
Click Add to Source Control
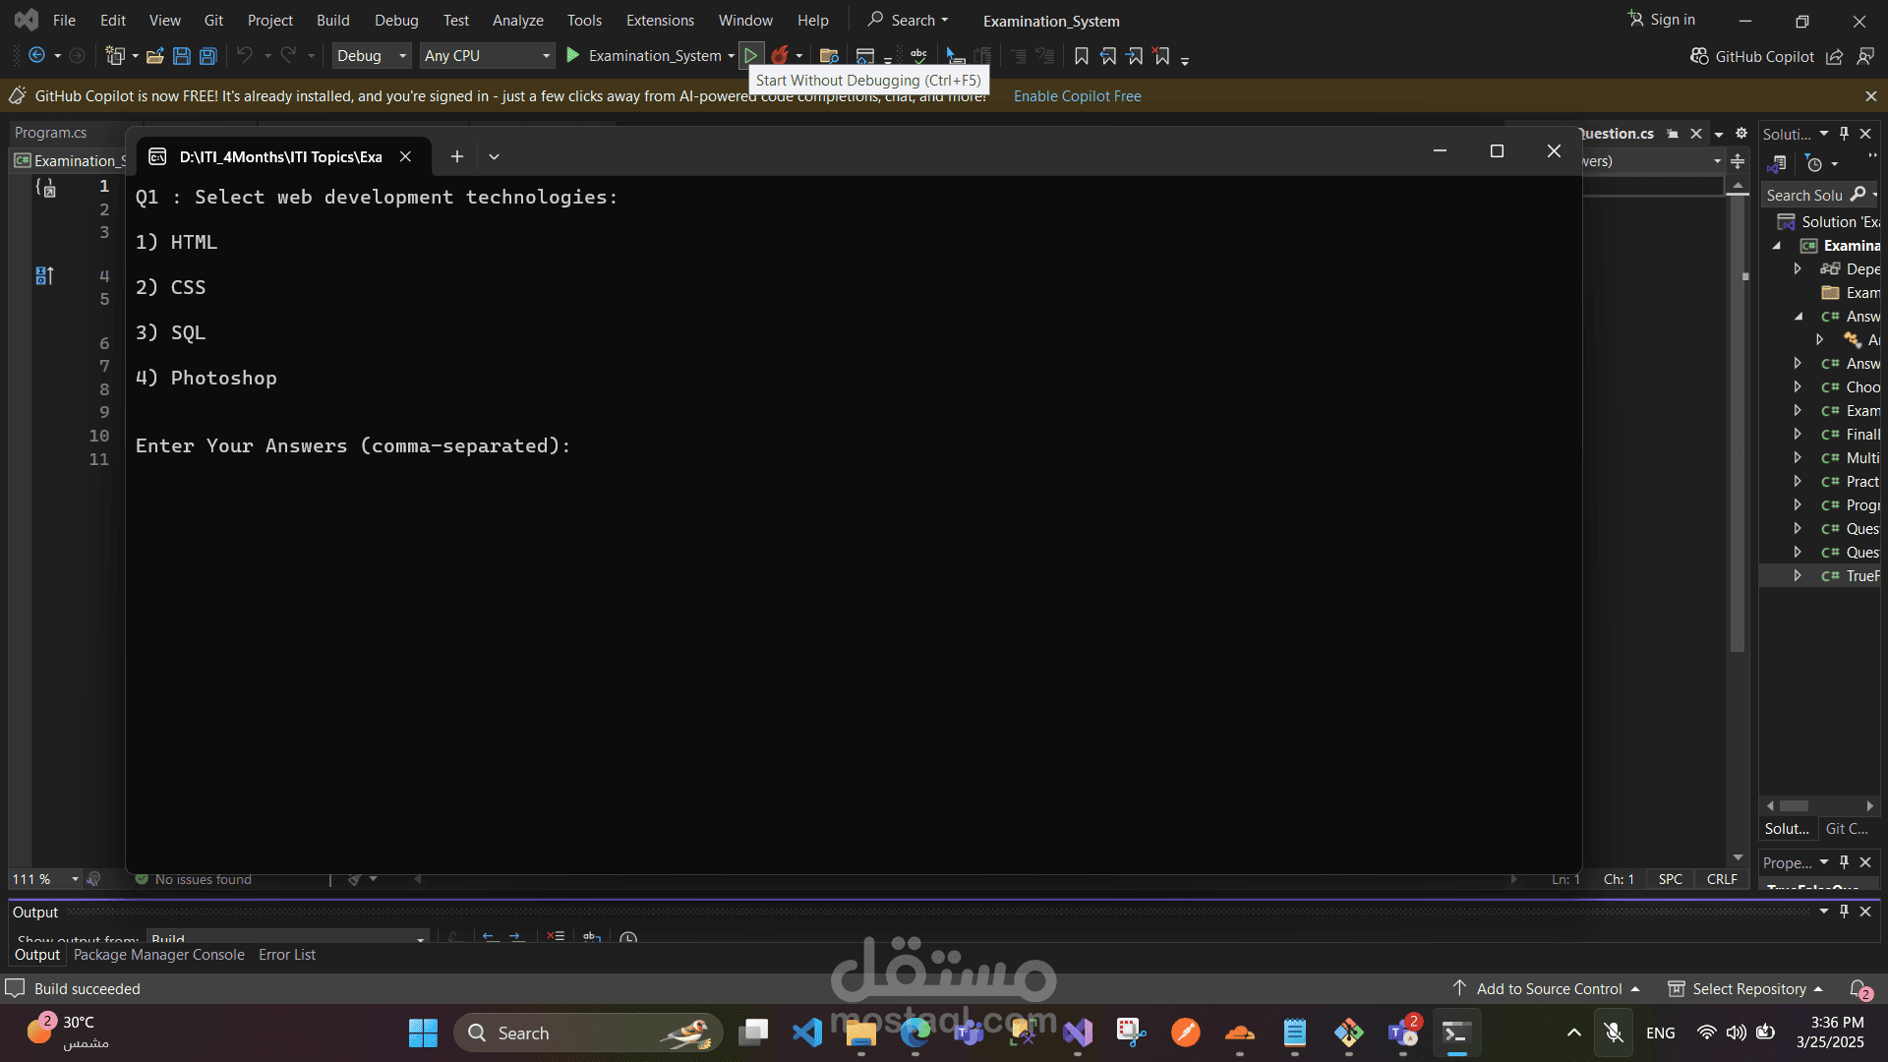(x=1547, y=988)
